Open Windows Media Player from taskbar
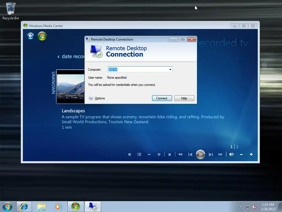The width and height of the screenshot is (282, 212). tap(58, 206)
